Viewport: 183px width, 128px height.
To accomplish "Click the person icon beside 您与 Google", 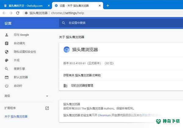I will (x=7, y=35).
